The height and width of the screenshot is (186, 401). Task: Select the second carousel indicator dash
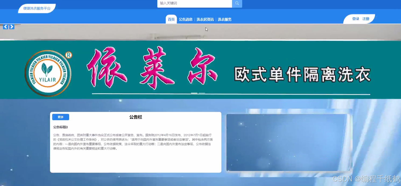point(202,93)
